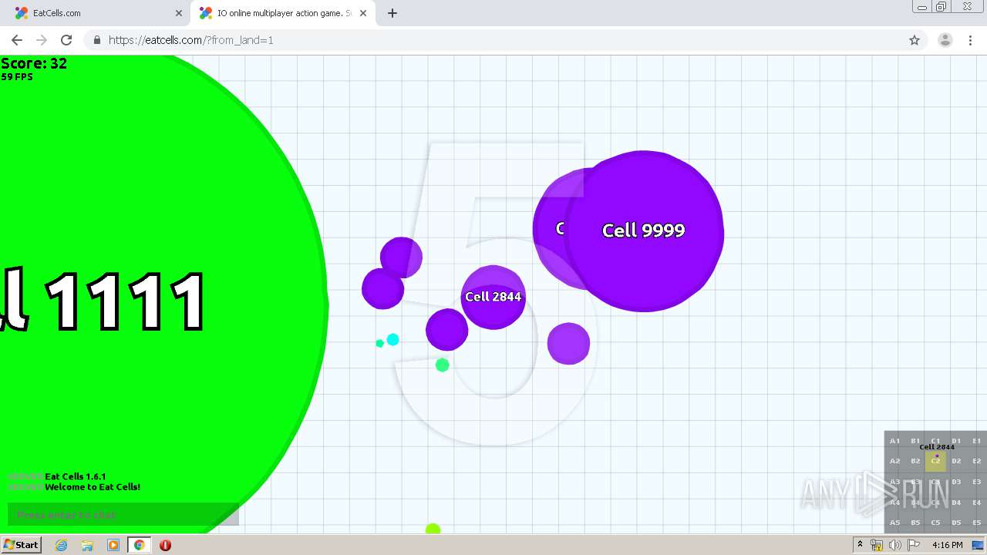Open the Chrome profile avatar
This screenshot has width=987, height=555.
(945, 40)
